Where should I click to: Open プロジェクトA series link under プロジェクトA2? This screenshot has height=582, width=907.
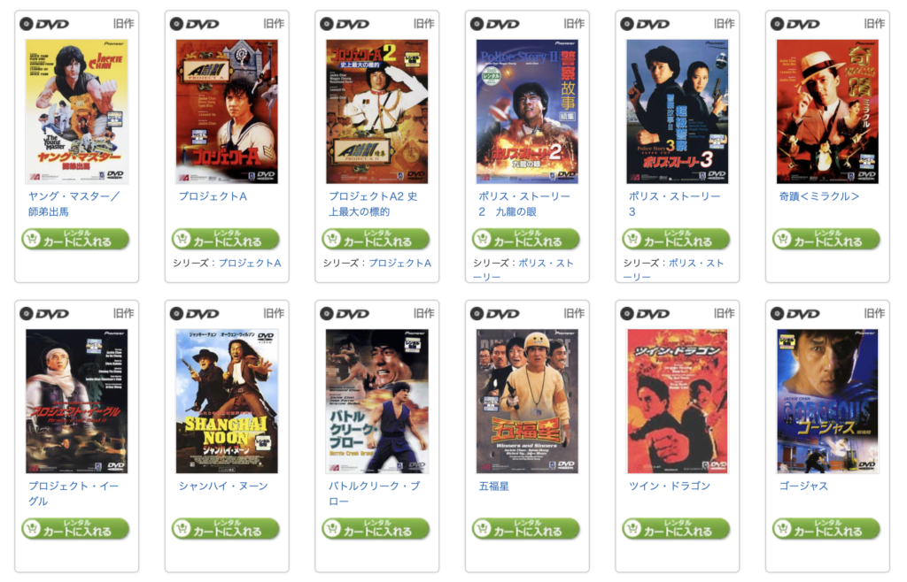pyautogui.click(x=400, y=264)
